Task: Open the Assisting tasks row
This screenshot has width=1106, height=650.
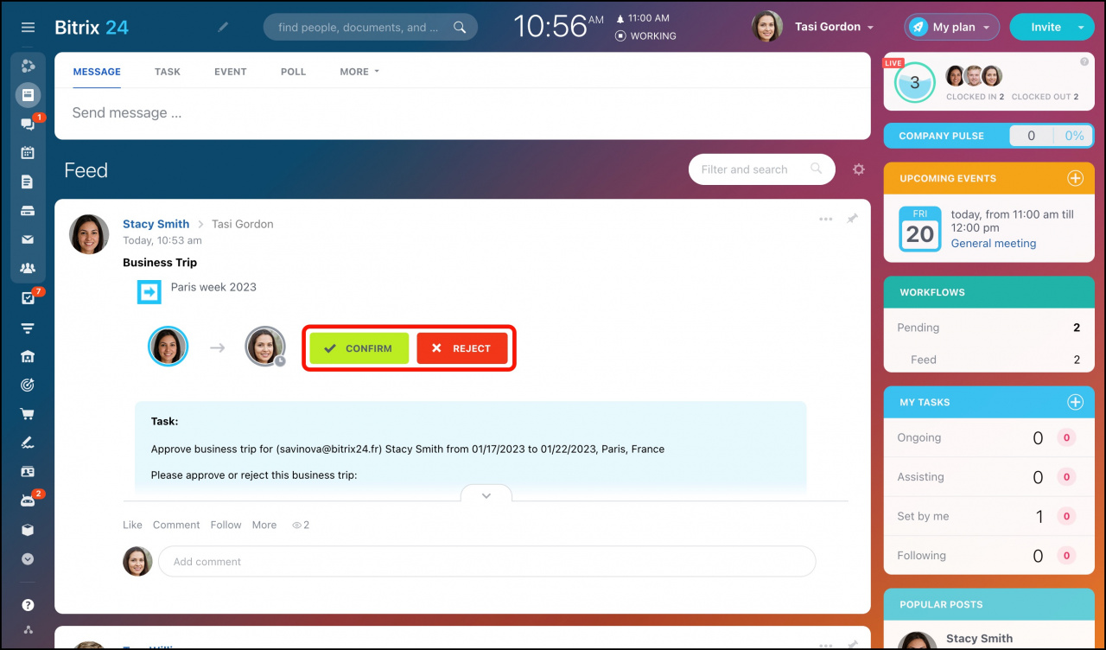Action: coord(989,476)
